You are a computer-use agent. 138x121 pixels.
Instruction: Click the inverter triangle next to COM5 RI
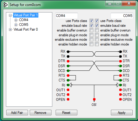click(118, 85)
